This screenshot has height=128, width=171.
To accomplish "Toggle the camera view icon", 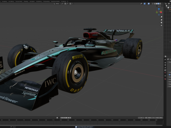I will [x=161, y=22].
